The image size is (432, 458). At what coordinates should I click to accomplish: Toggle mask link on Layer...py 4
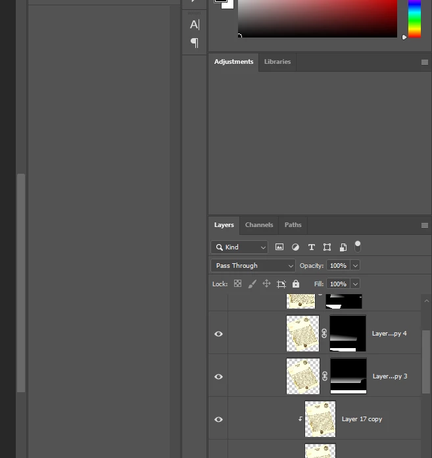(x=324, y=333)
